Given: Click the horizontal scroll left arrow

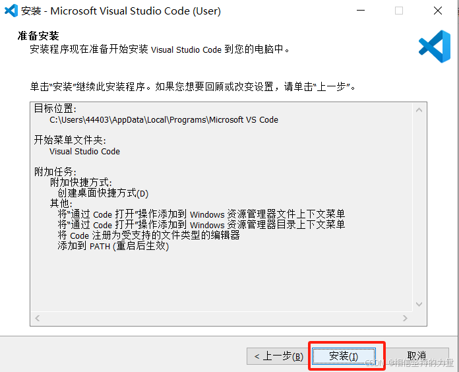Looking at the screenshot, I should pos(38,318).
